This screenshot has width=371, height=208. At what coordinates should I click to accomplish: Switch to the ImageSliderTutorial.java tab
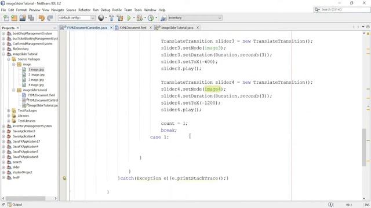(177, 28)
